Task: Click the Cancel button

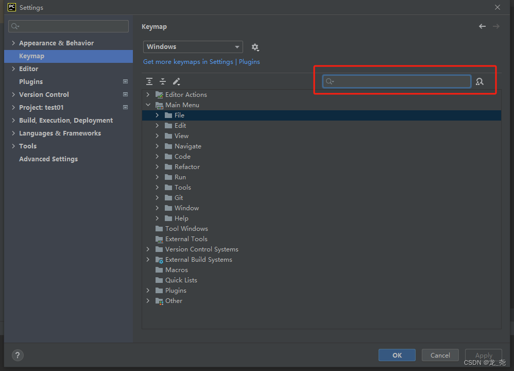Action: click(x=440, y=355)
